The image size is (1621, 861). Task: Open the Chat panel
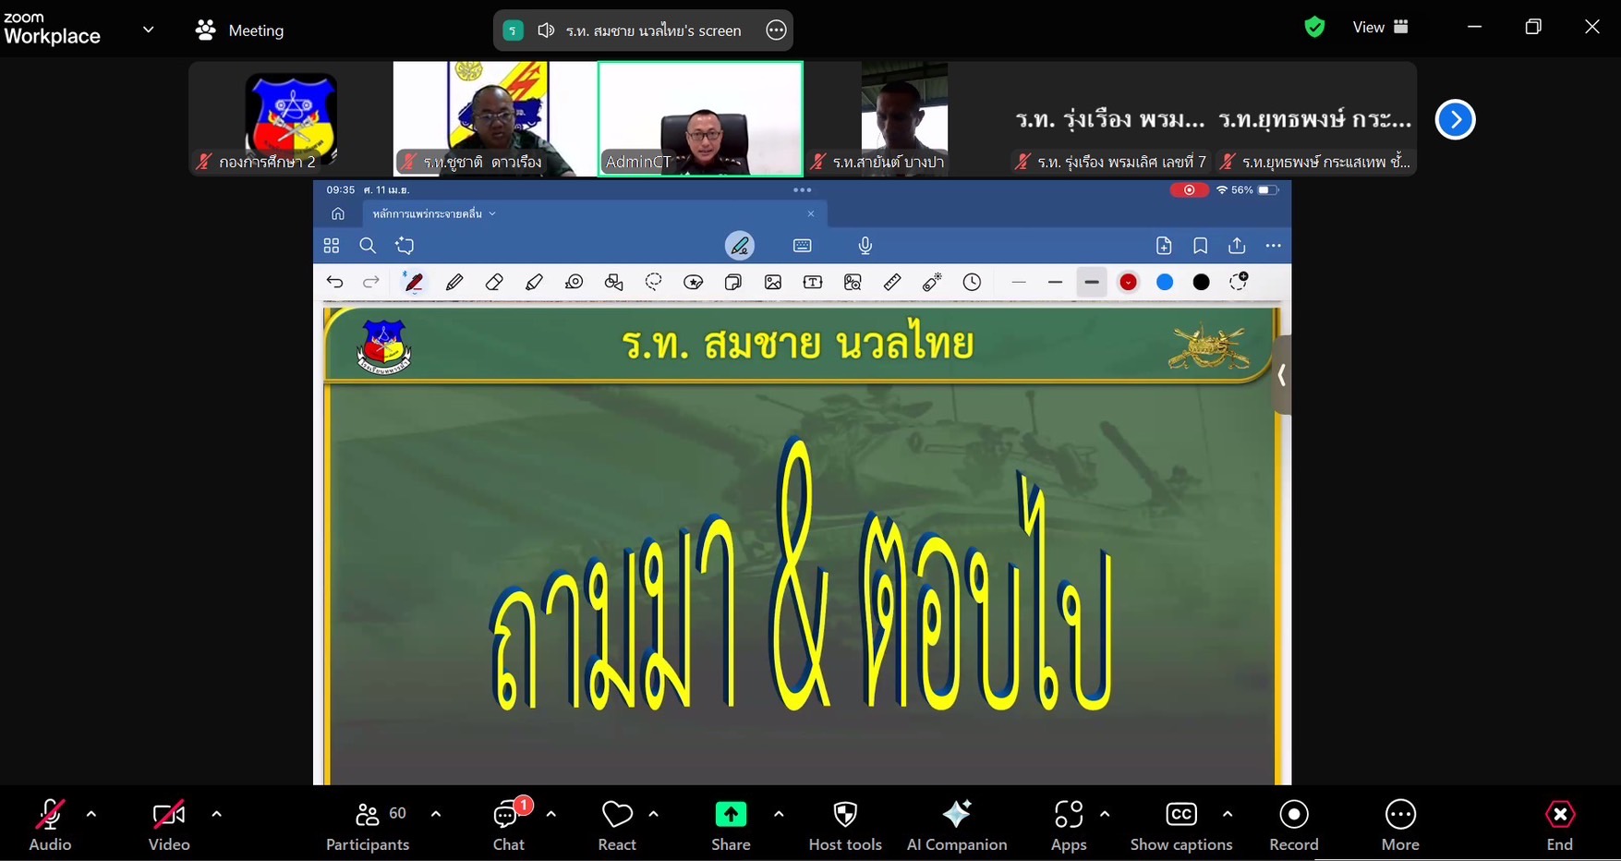point(508,825)
